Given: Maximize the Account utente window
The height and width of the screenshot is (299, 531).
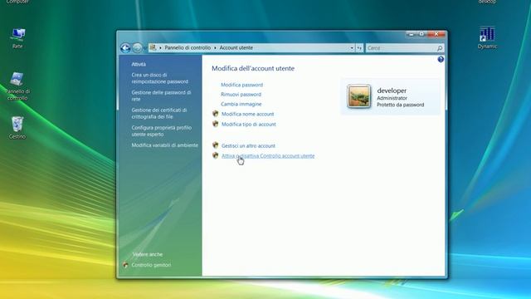Looking at the screenshot, I should 421,34.
